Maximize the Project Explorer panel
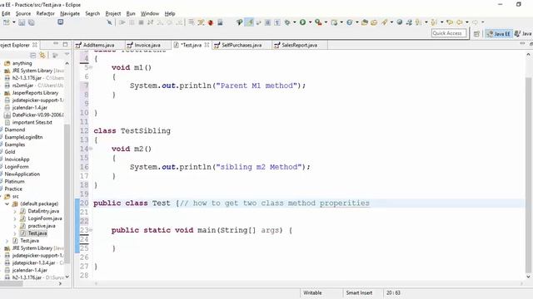 [x=65, y=44]
